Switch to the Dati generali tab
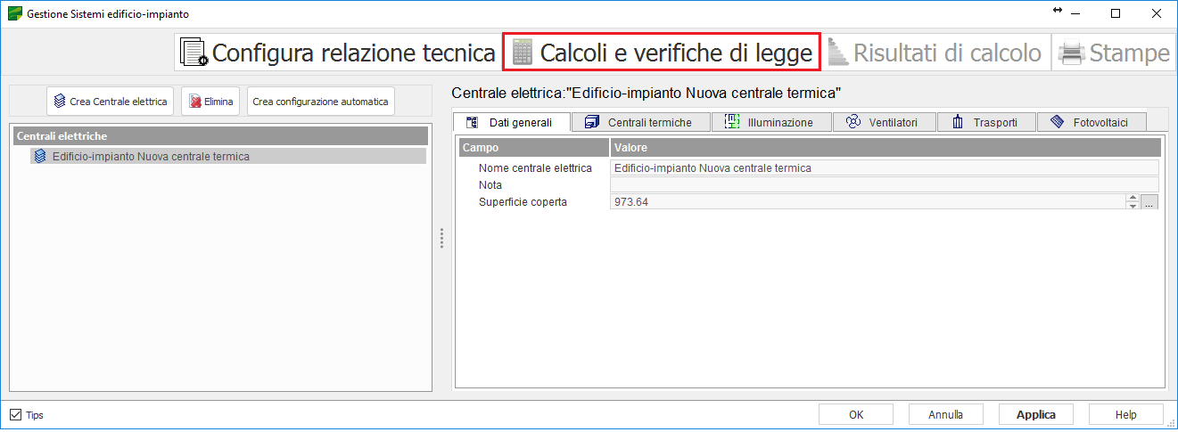1178x432 pixels. pyautogui.click(x=511, y=122)
